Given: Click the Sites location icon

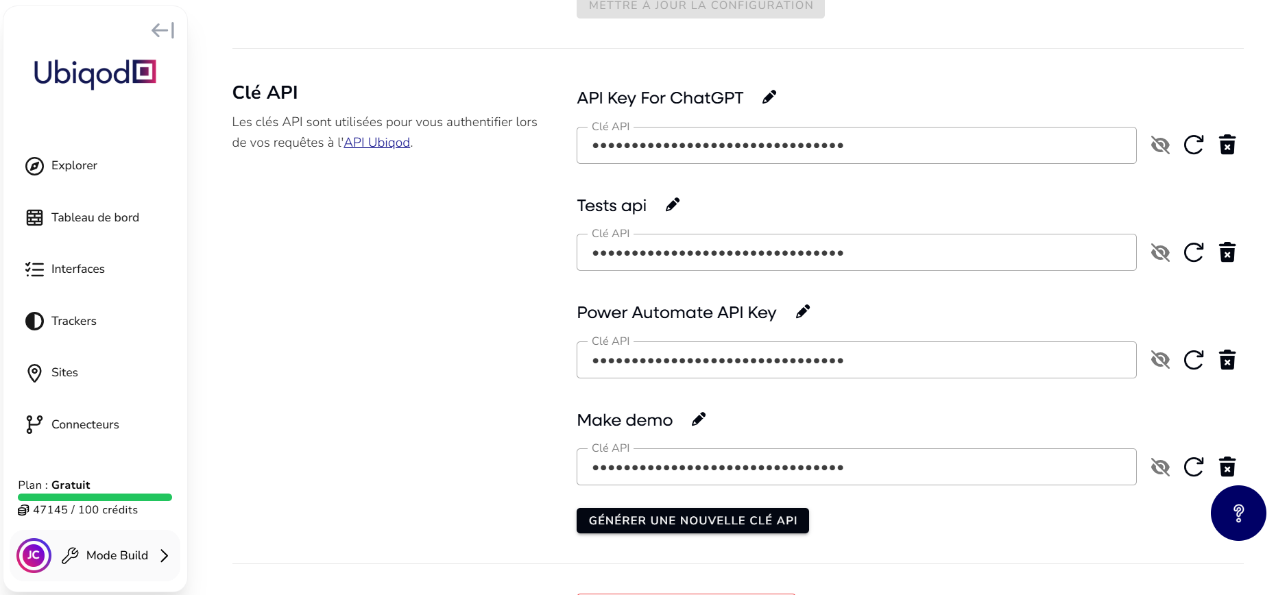Looking at the screenshot, I should [34, 373].
